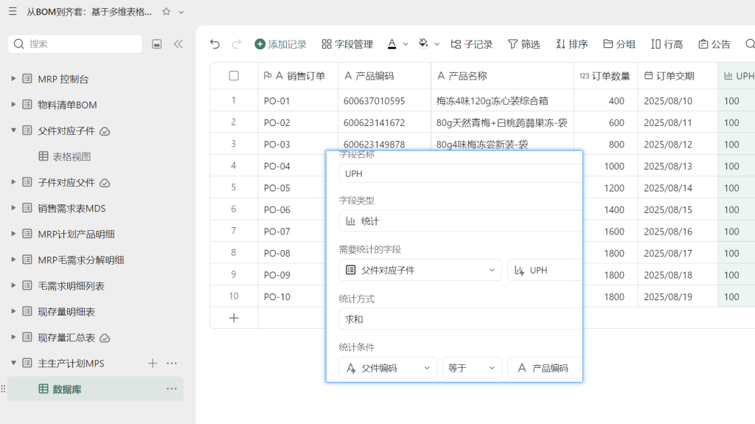755x424 pixels.
Task: Open the 现存量汇总表 sheet
Action: 66,338
